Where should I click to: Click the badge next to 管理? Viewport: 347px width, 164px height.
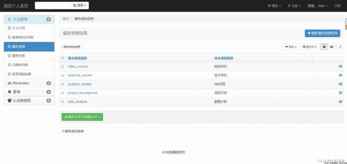(x=49, y=92)
